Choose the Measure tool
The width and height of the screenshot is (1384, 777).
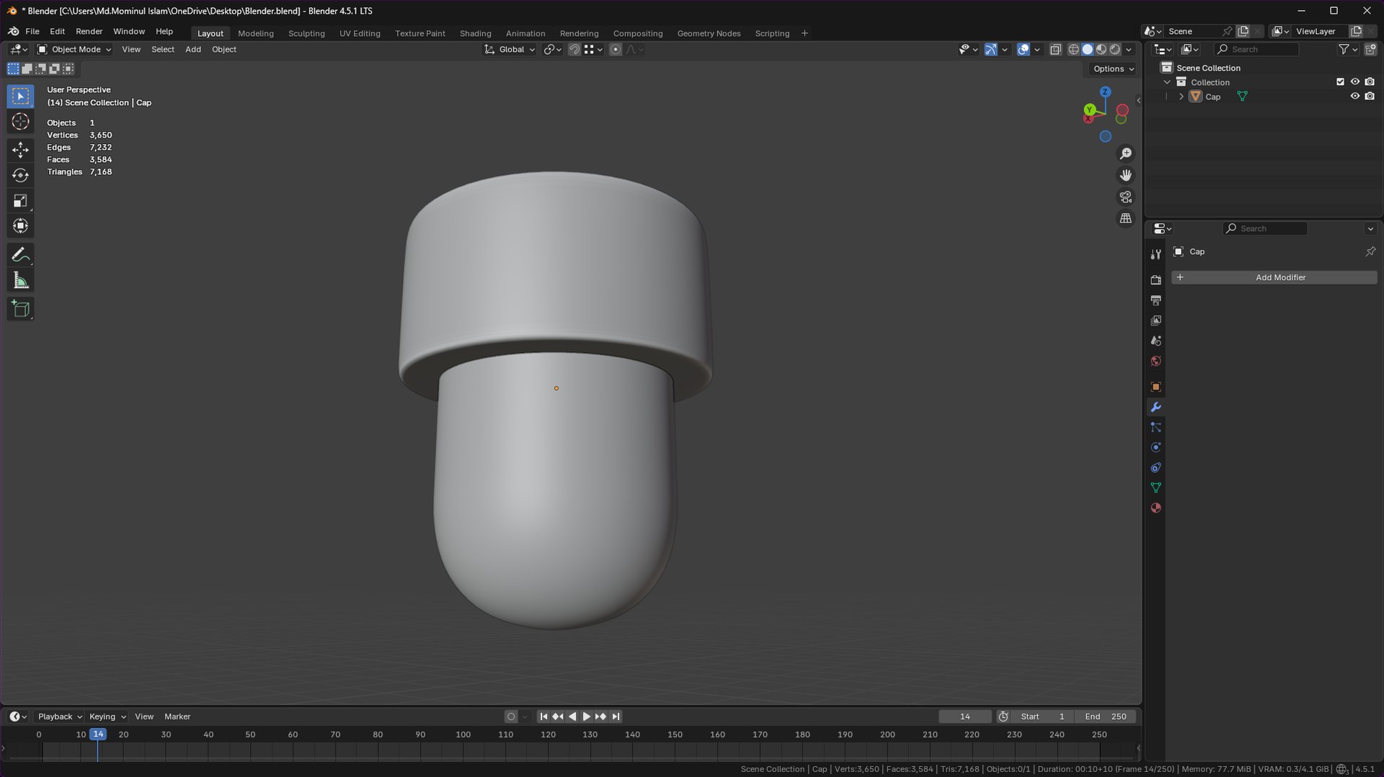(20, 281)
